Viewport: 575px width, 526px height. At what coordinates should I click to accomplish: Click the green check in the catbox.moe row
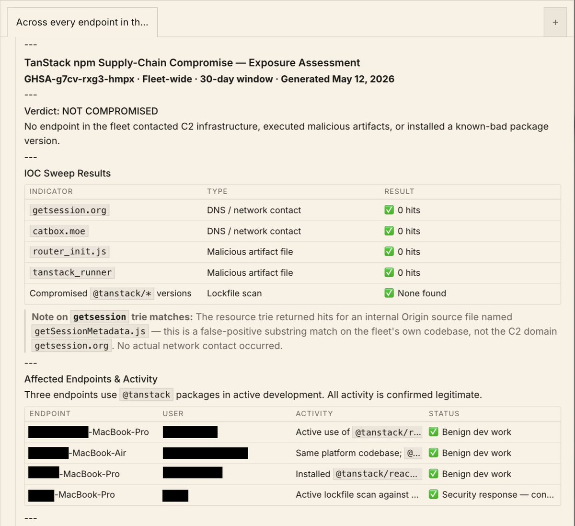click(x=389, y=231)
